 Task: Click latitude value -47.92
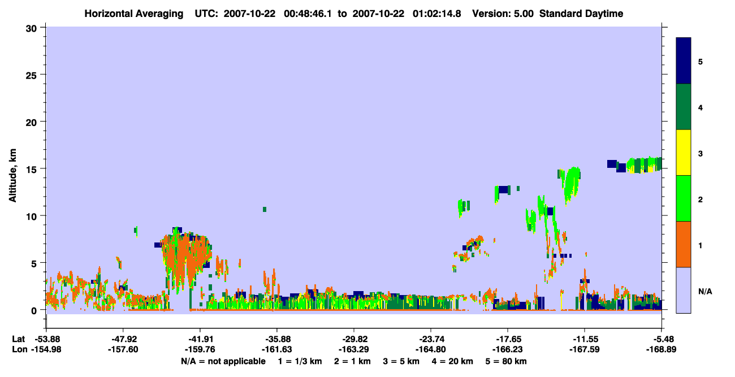pos(123,339)
